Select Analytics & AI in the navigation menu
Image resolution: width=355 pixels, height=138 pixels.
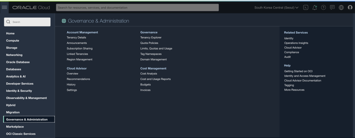tap(16, 76)
